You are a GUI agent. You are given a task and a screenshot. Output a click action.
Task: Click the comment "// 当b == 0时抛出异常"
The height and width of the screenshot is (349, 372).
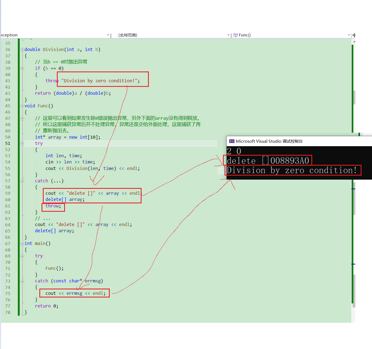[61, 62]
